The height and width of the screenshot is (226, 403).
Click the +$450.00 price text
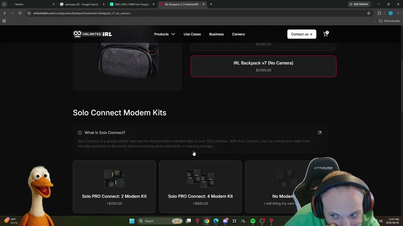pos(114,203)
